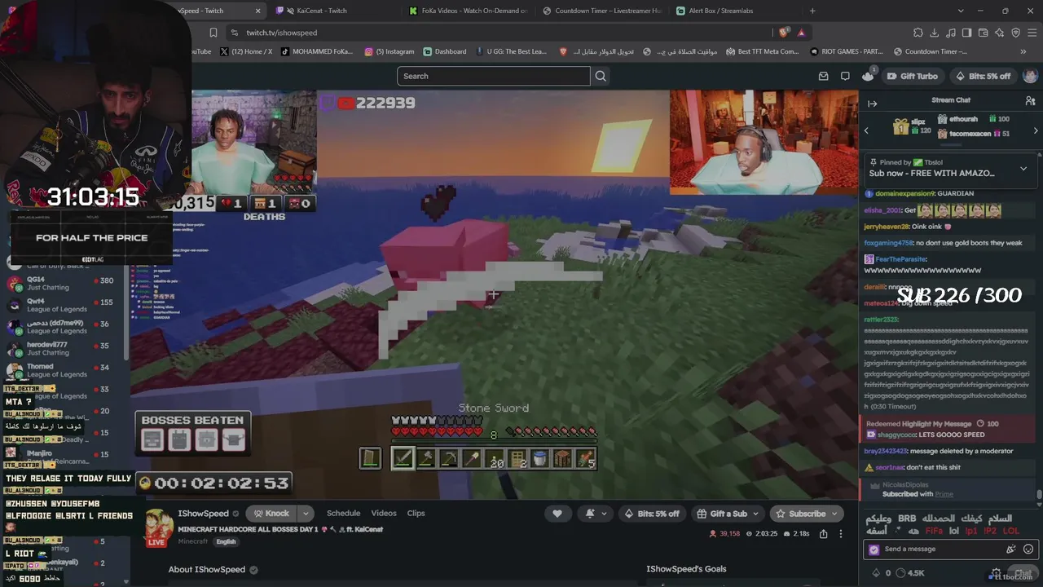Show next gift leaderboard with right chevron
1043x587 pixels.
(x=1036, y=130)
